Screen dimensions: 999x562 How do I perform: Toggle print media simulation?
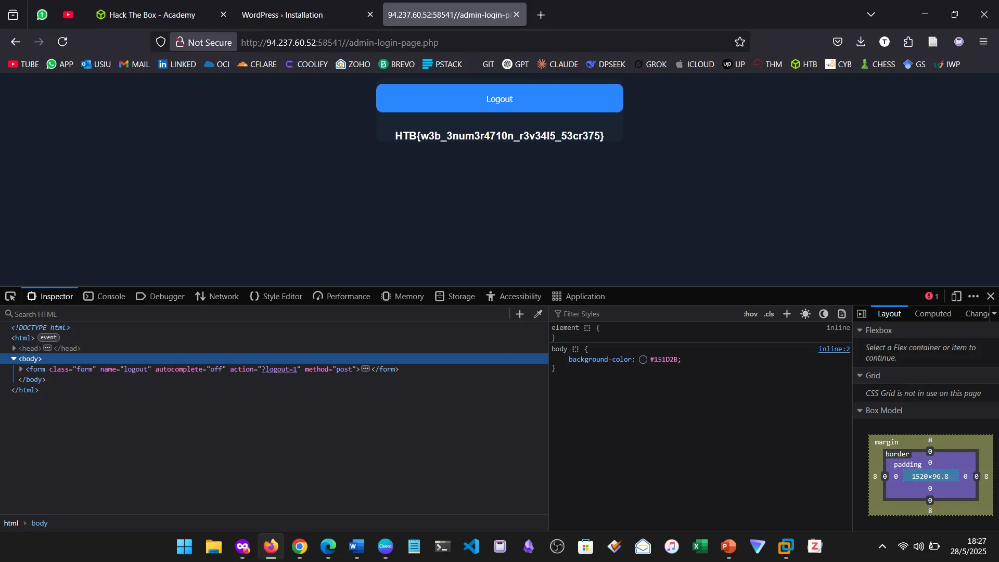[842, 314]
